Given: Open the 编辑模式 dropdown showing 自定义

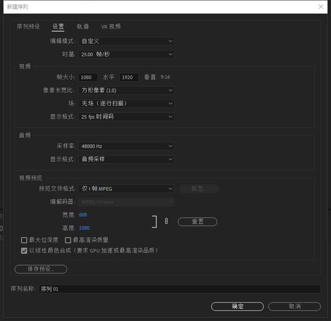Looking at the screenshot, I should tap(126, 41).
